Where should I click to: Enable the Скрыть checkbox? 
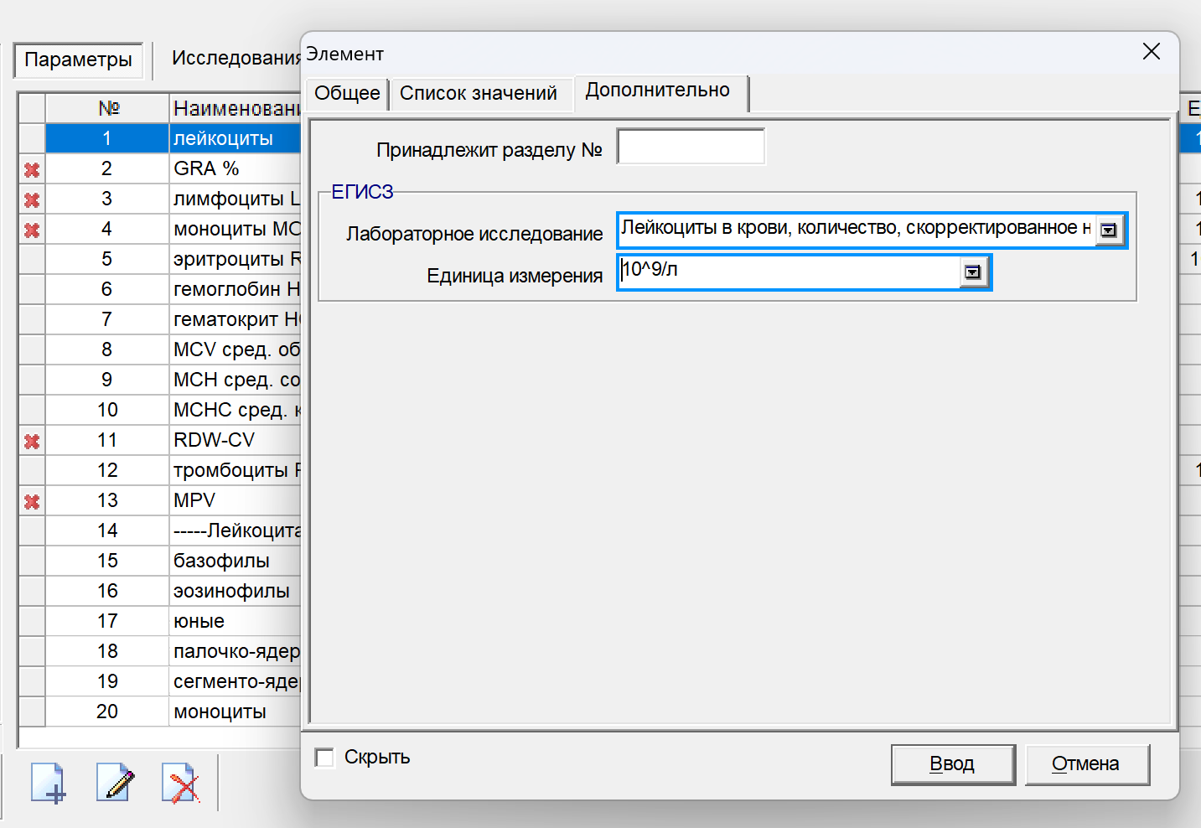324,758
